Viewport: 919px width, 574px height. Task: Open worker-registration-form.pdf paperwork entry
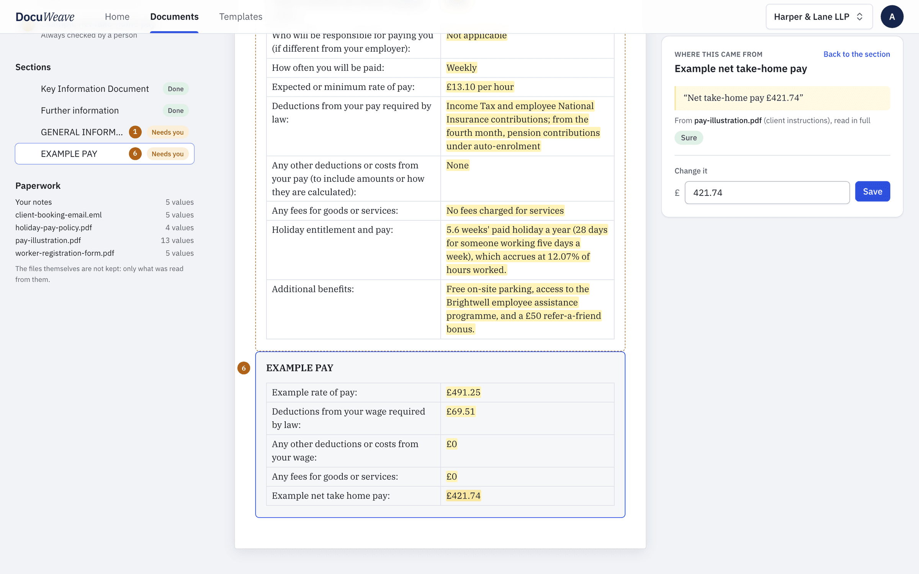105,253
